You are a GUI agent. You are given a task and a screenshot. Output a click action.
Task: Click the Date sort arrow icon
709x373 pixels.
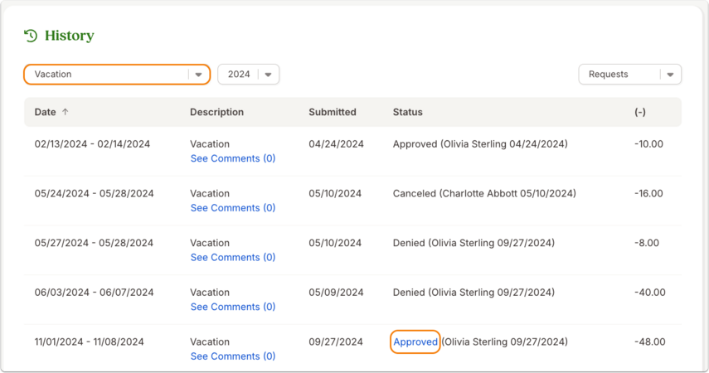coord(66,112)
